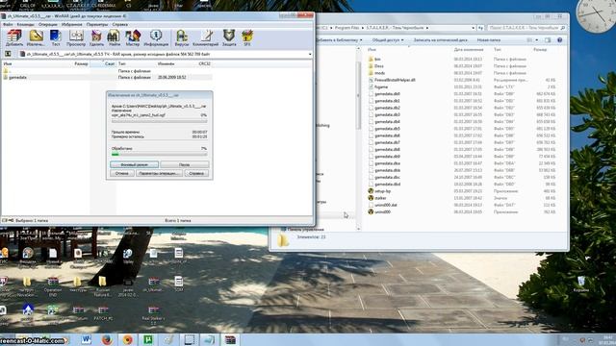Viewport: 616px width, 346px height.
Task: Open the Параметры menu in WinRAR
Action: pyautogui.click(x=97, y=24)
